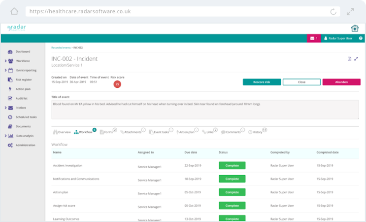
Task: Click the help question mark icon
Action: pos(361,38)
